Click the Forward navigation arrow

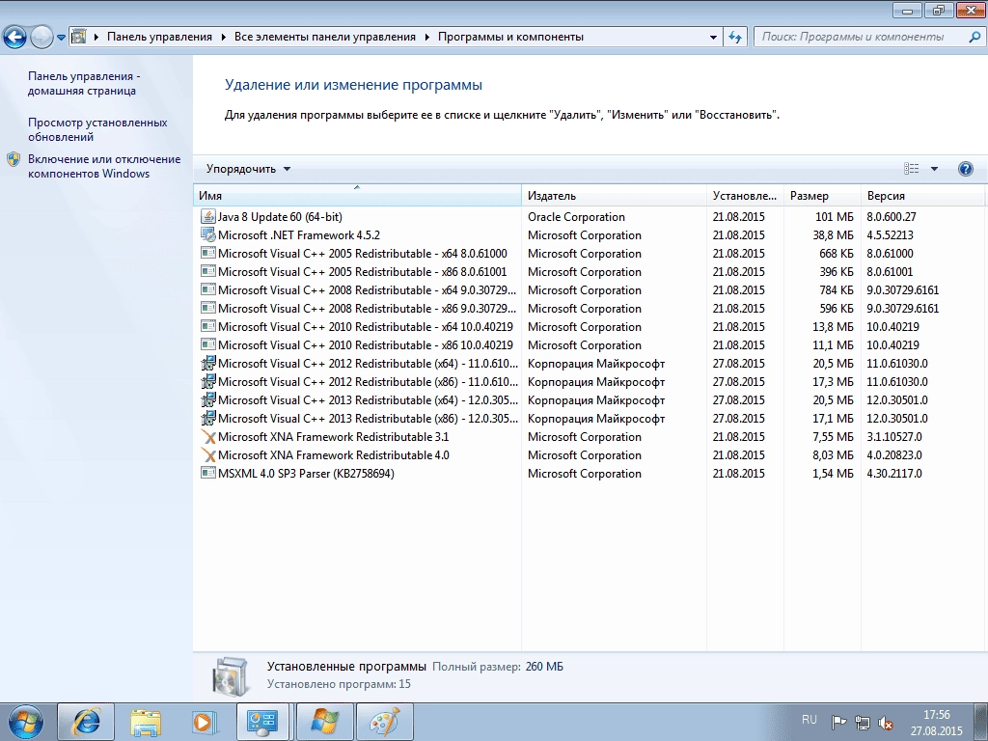click(x=41, y=37)
